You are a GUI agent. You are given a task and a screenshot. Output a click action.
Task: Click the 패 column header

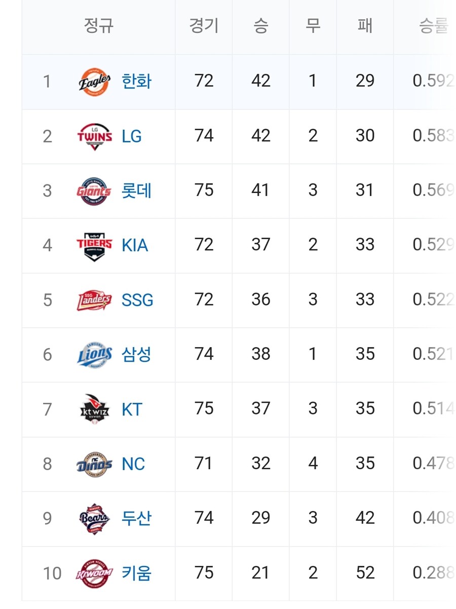365,26
